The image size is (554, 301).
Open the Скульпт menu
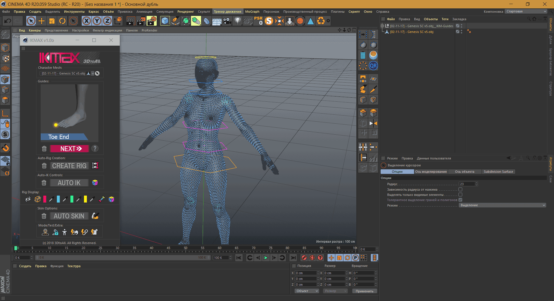tap(204, 12)
